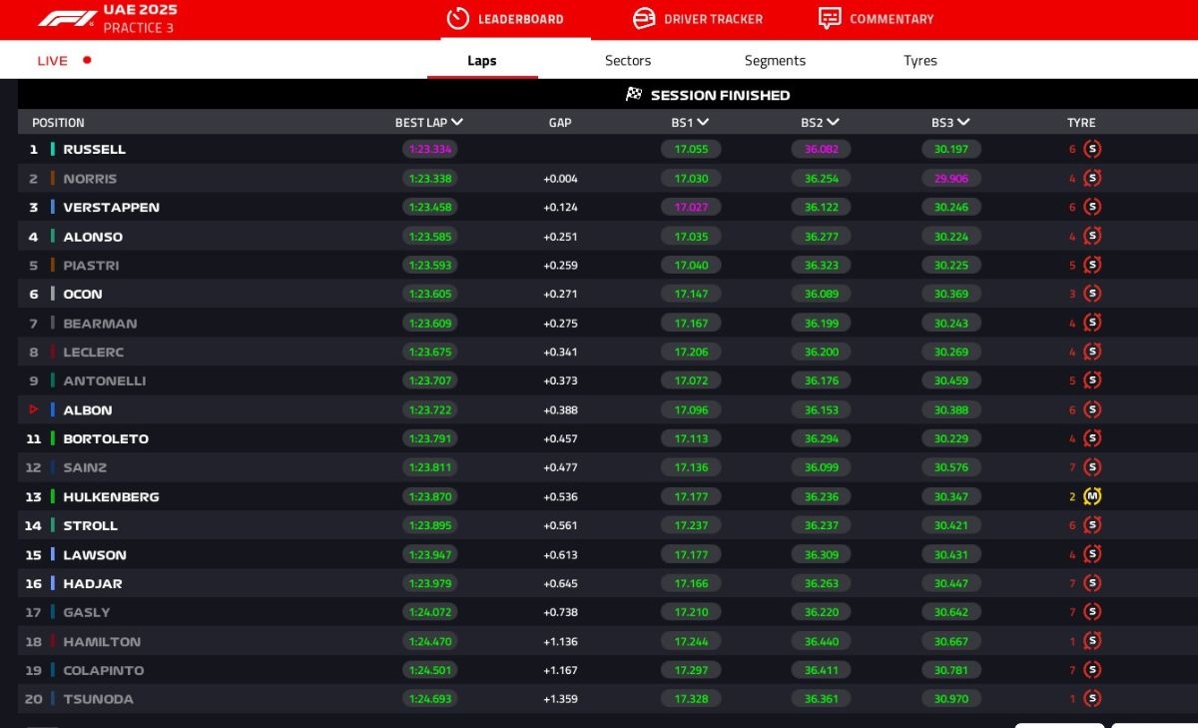Click the Driver Tracker helmet icon

(645, 19)
